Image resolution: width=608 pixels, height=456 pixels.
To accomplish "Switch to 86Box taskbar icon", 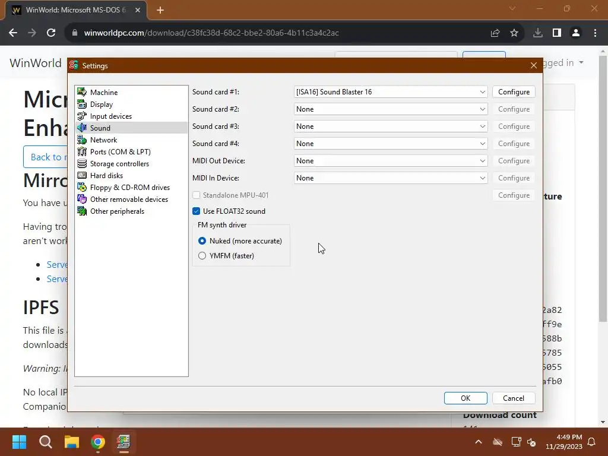I will (123, 442).
